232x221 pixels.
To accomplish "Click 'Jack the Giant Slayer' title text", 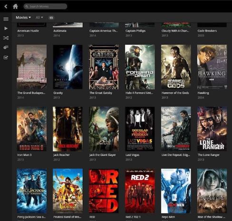I will click(103, 155).
